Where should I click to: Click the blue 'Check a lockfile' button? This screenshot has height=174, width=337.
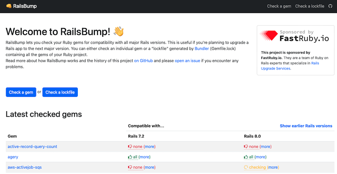[60, 92]
